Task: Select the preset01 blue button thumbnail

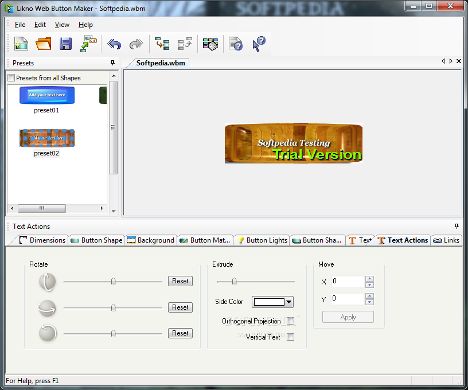Action: point(47,95)
